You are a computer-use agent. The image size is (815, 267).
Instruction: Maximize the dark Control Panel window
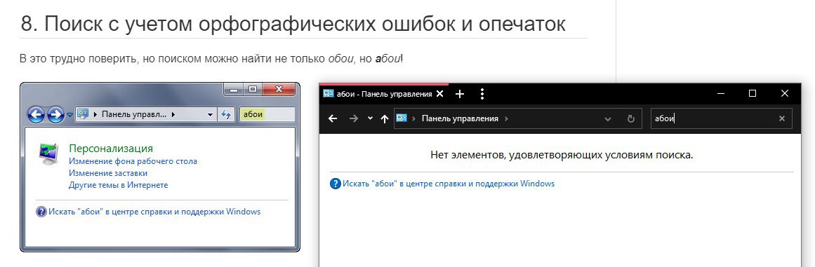tap(752, 93)
